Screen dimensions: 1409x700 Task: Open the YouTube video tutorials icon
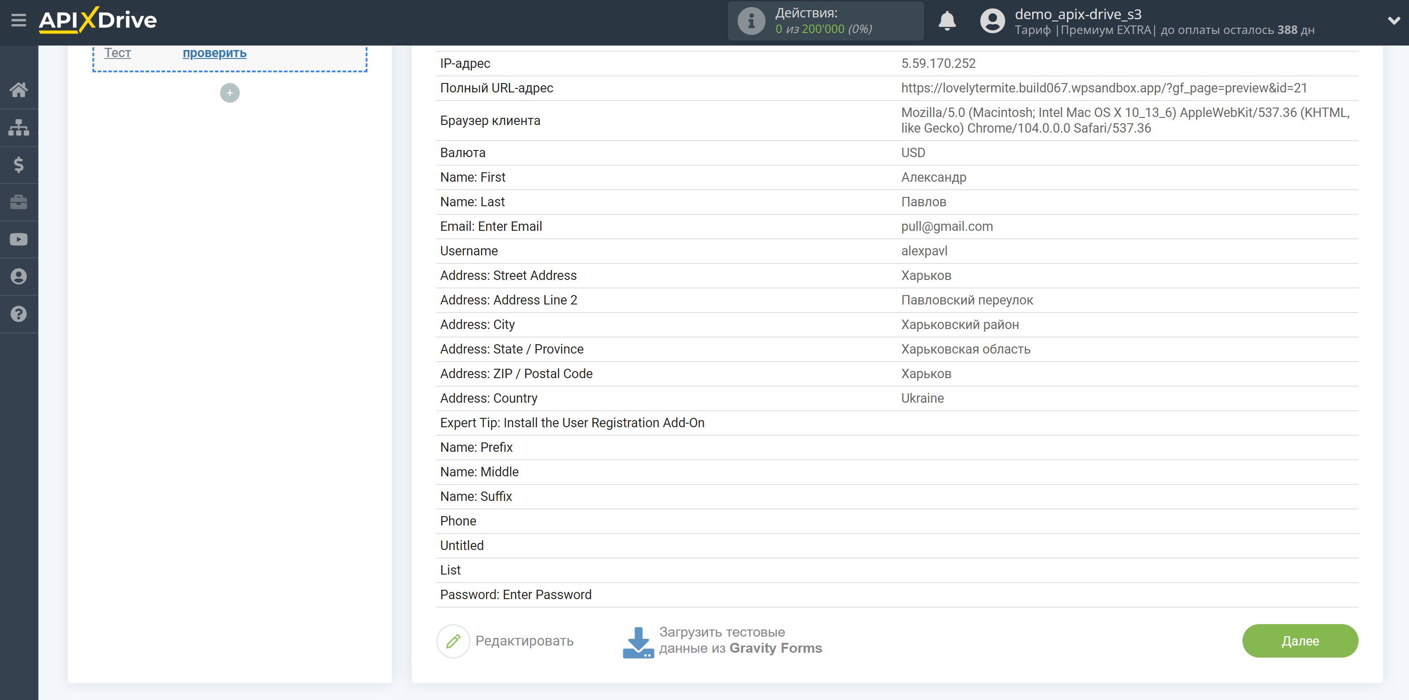pyautogui.click(x=19, y=240)
